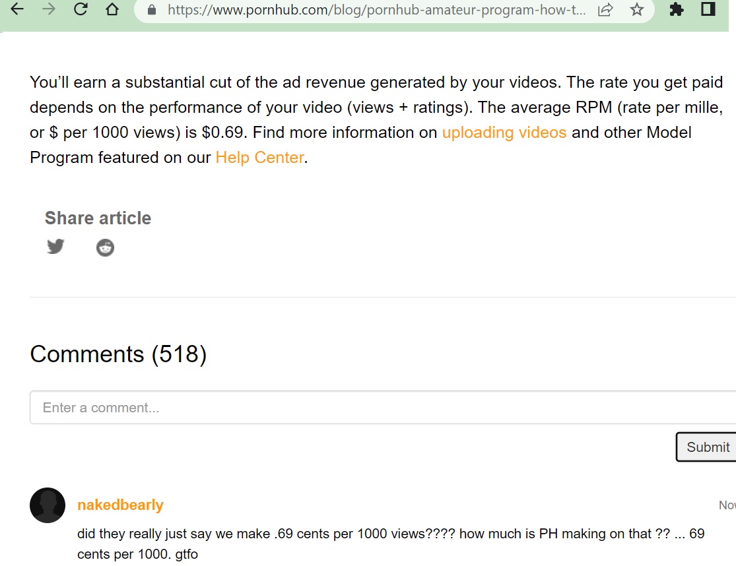The width and height of the screenshot is (736, 566).
Task: Share article via the Reddit icon
Action: pyautogui.click(x=105, y=247)
